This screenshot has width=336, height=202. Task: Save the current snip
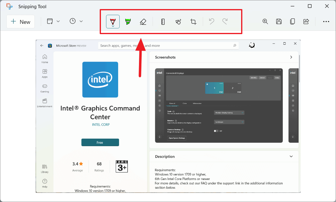click(279, 21)
